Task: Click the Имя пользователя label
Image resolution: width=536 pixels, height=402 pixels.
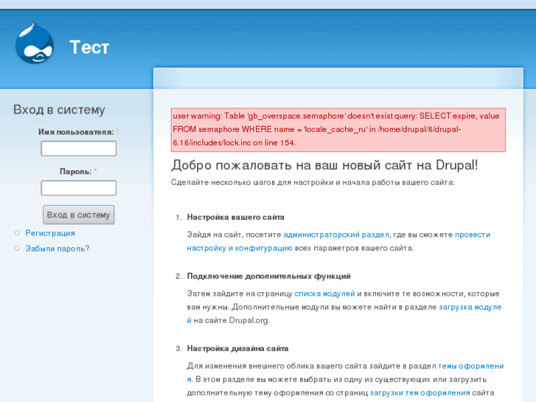Action: tap(76, 132)
